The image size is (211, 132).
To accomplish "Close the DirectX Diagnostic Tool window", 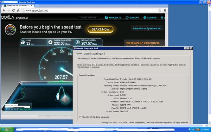I will click(191, 48).
